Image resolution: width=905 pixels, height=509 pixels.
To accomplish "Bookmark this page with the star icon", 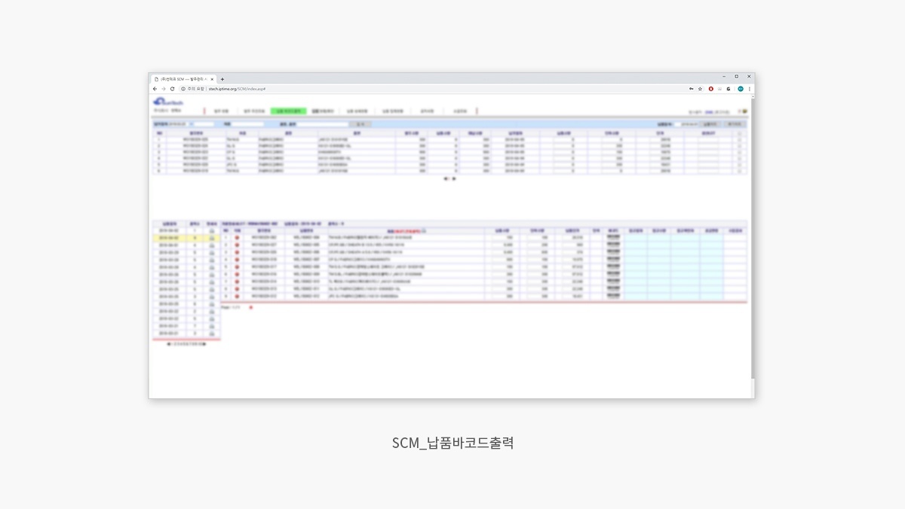I will [x=700, y=89].
